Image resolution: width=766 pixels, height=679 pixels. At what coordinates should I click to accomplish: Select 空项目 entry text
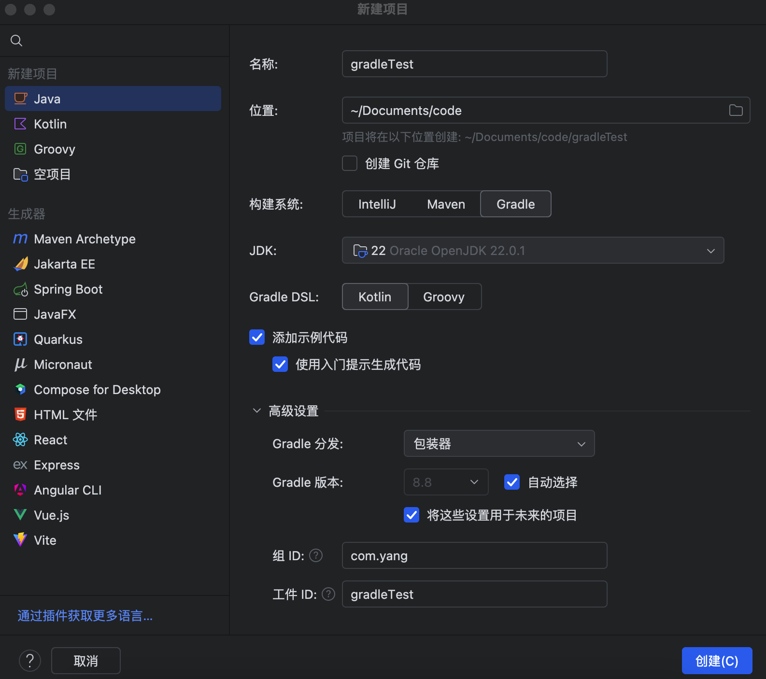click(x=52, y=174)
